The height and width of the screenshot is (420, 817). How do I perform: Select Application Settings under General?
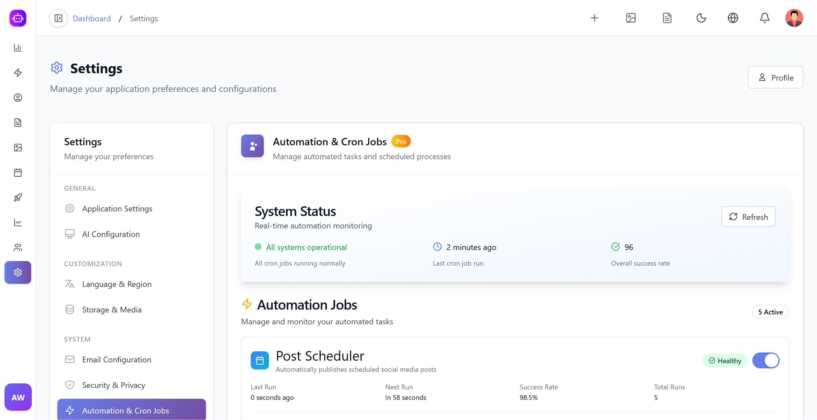pyautogui.click(x=117, y=208)
